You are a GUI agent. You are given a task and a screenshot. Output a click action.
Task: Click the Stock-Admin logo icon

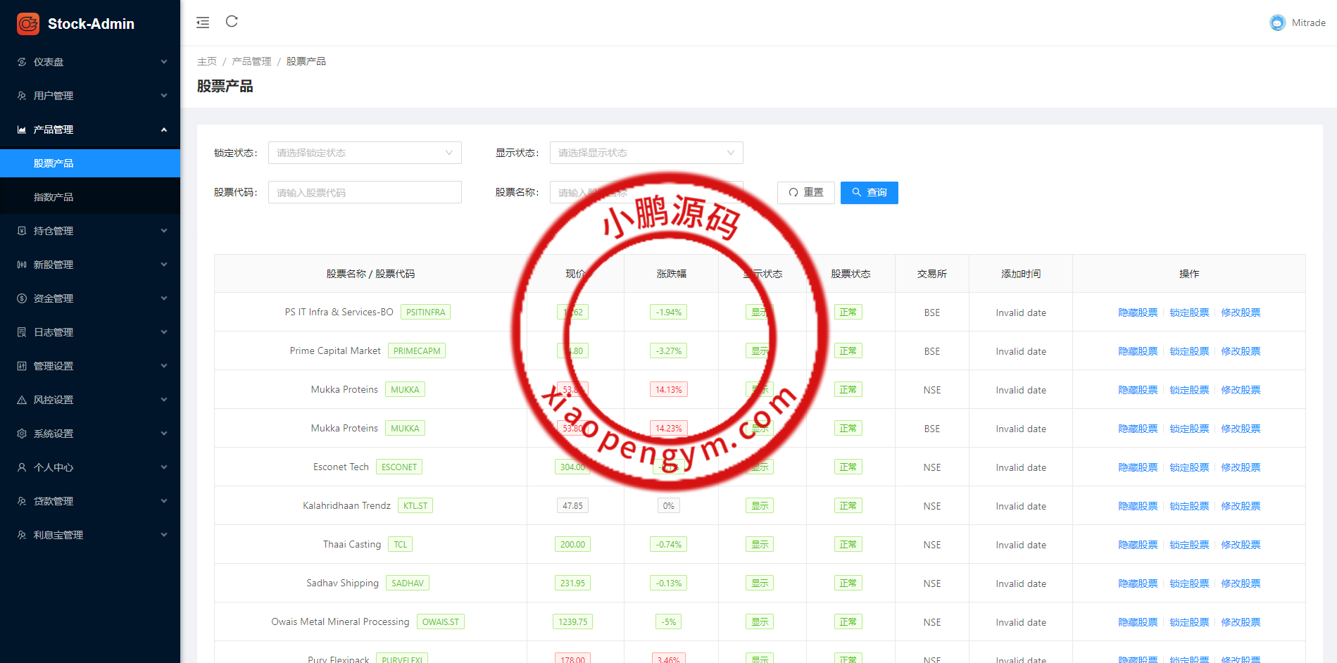pos(28,24)
